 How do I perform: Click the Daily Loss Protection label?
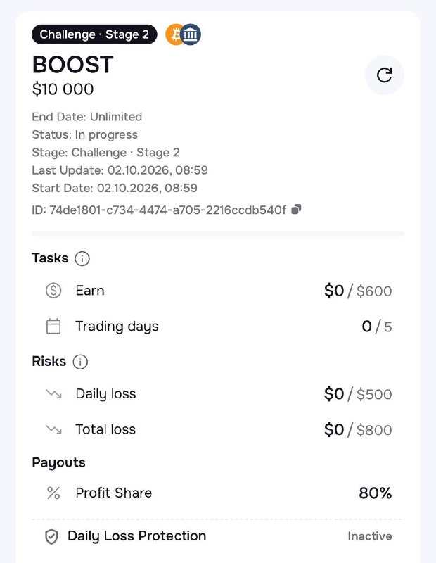coord(136,536)
